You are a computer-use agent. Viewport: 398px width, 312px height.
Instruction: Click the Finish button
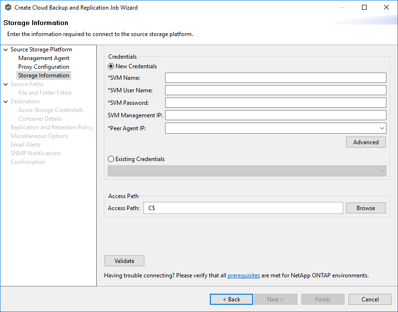point(322,300)
